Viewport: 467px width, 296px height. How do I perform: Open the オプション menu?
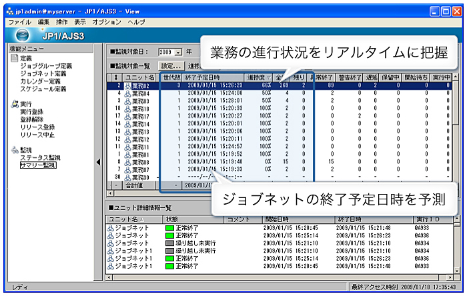(106, 22)
